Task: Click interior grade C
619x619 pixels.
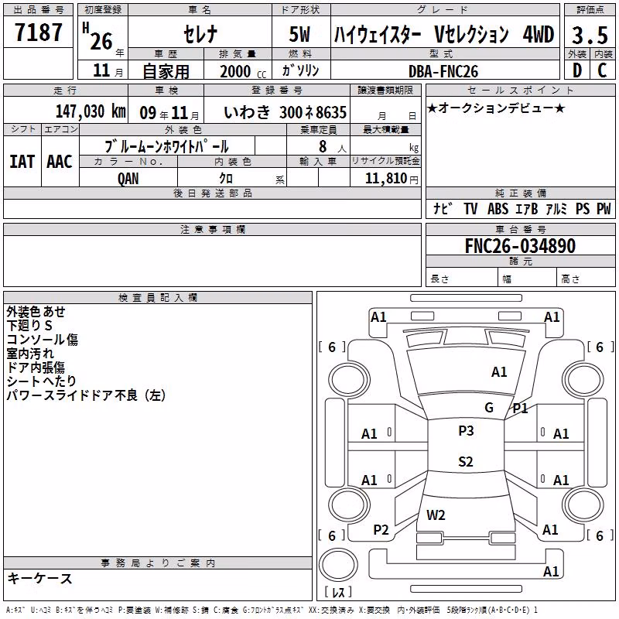Action: pos(602,70)
